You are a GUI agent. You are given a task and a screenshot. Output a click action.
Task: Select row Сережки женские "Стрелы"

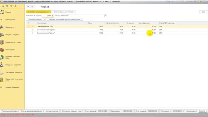117,30
